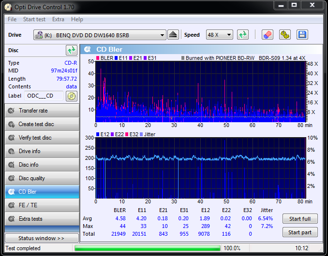Click the Start part button

[x=300, y=232]
